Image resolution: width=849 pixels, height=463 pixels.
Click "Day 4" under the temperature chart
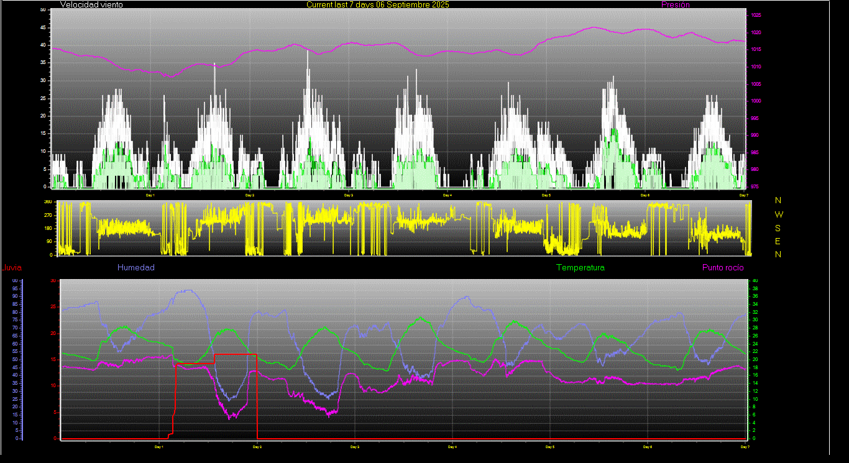pyautogui.click(x=452, y=446)
